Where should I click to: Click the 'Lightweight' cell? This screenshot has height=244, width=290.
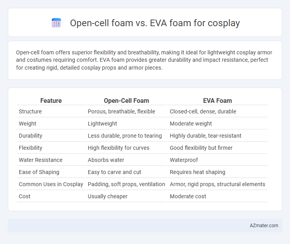tap(102, 124)
